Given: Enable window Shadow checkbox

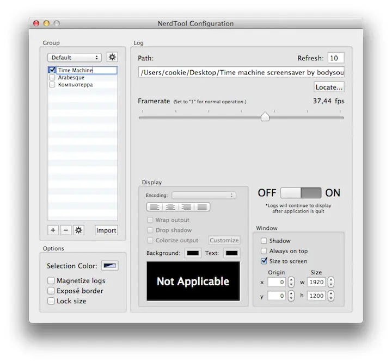Looking at the screenshot, I should pyautogui.click(x=264, y=241).
